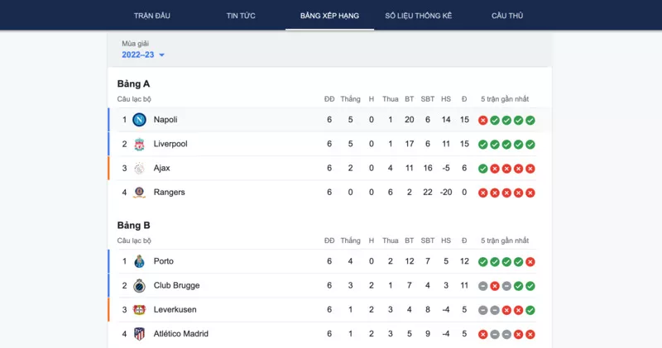Click the dropdown arrow beside 2022–23
662x348 pixels.
pos(161,55)
